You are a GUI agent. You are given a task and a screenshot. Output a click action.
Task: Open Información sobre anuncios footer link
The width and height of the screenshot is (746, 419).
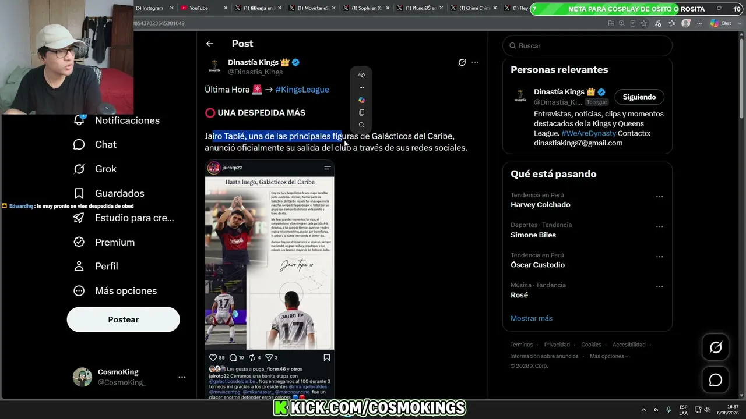click(544, 356)
